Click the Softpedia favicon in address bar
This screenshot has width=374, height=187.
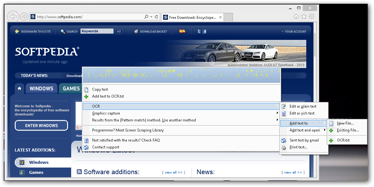coord(33,17)
